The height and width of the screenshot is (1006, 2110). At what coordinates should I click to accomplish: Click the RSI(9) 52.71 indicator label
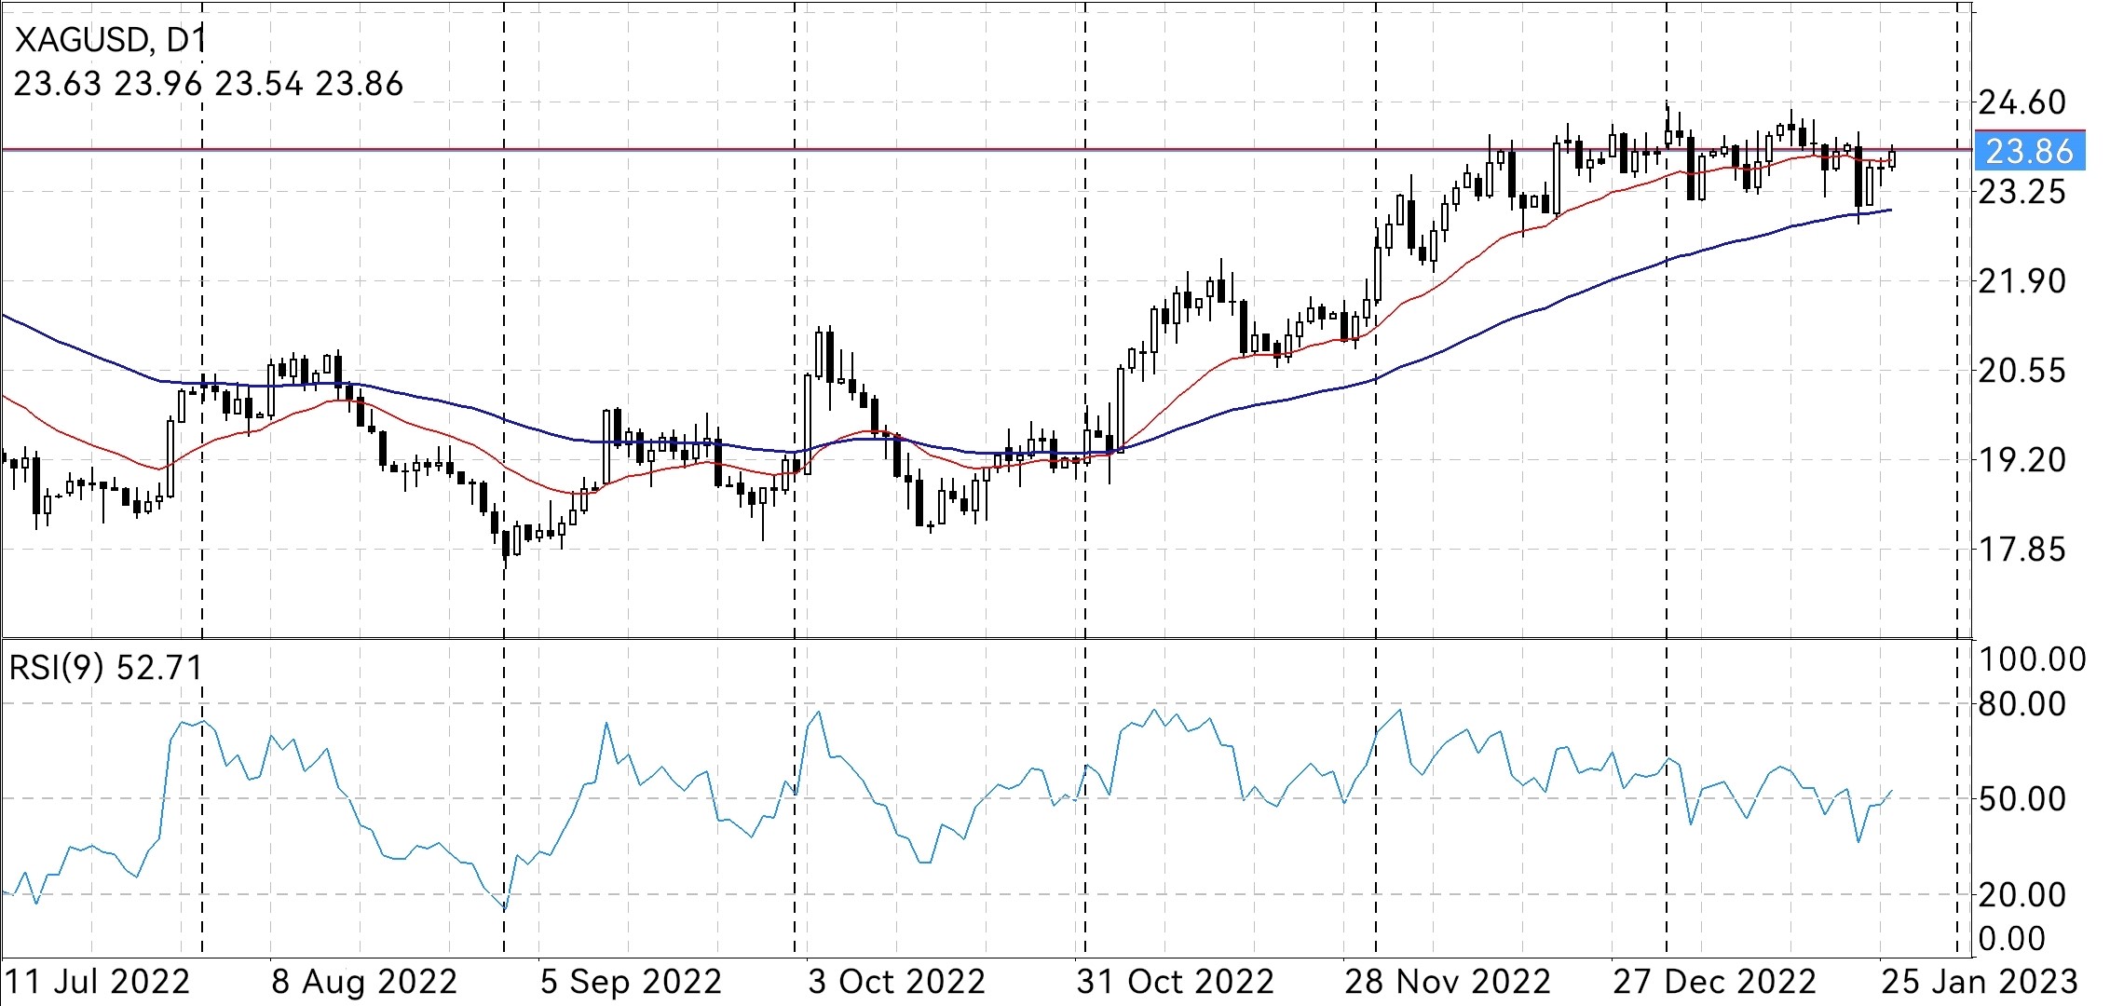[x=105, y=667]
